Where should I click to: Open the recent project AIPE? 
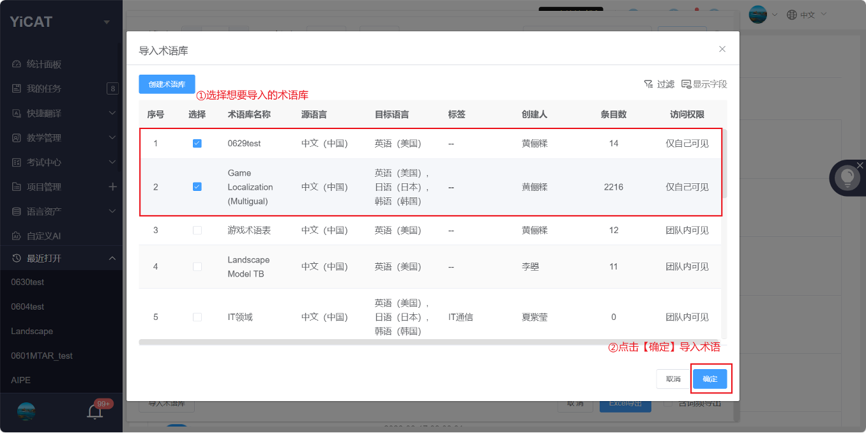[x=20, y=380]
